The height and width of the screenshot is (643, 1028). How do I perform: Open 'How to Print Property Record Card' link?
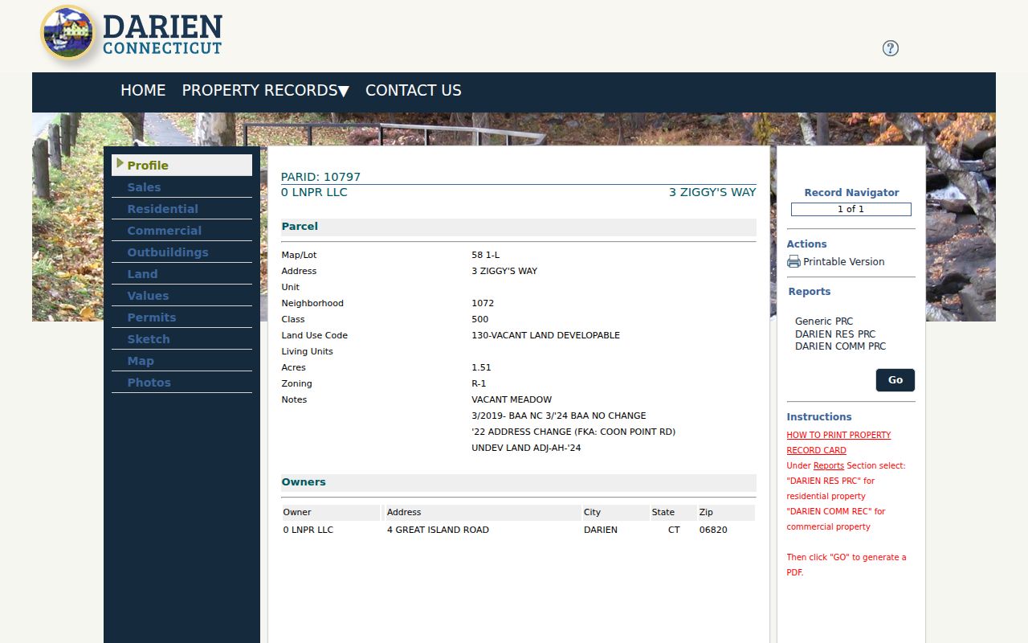[838, 443]
